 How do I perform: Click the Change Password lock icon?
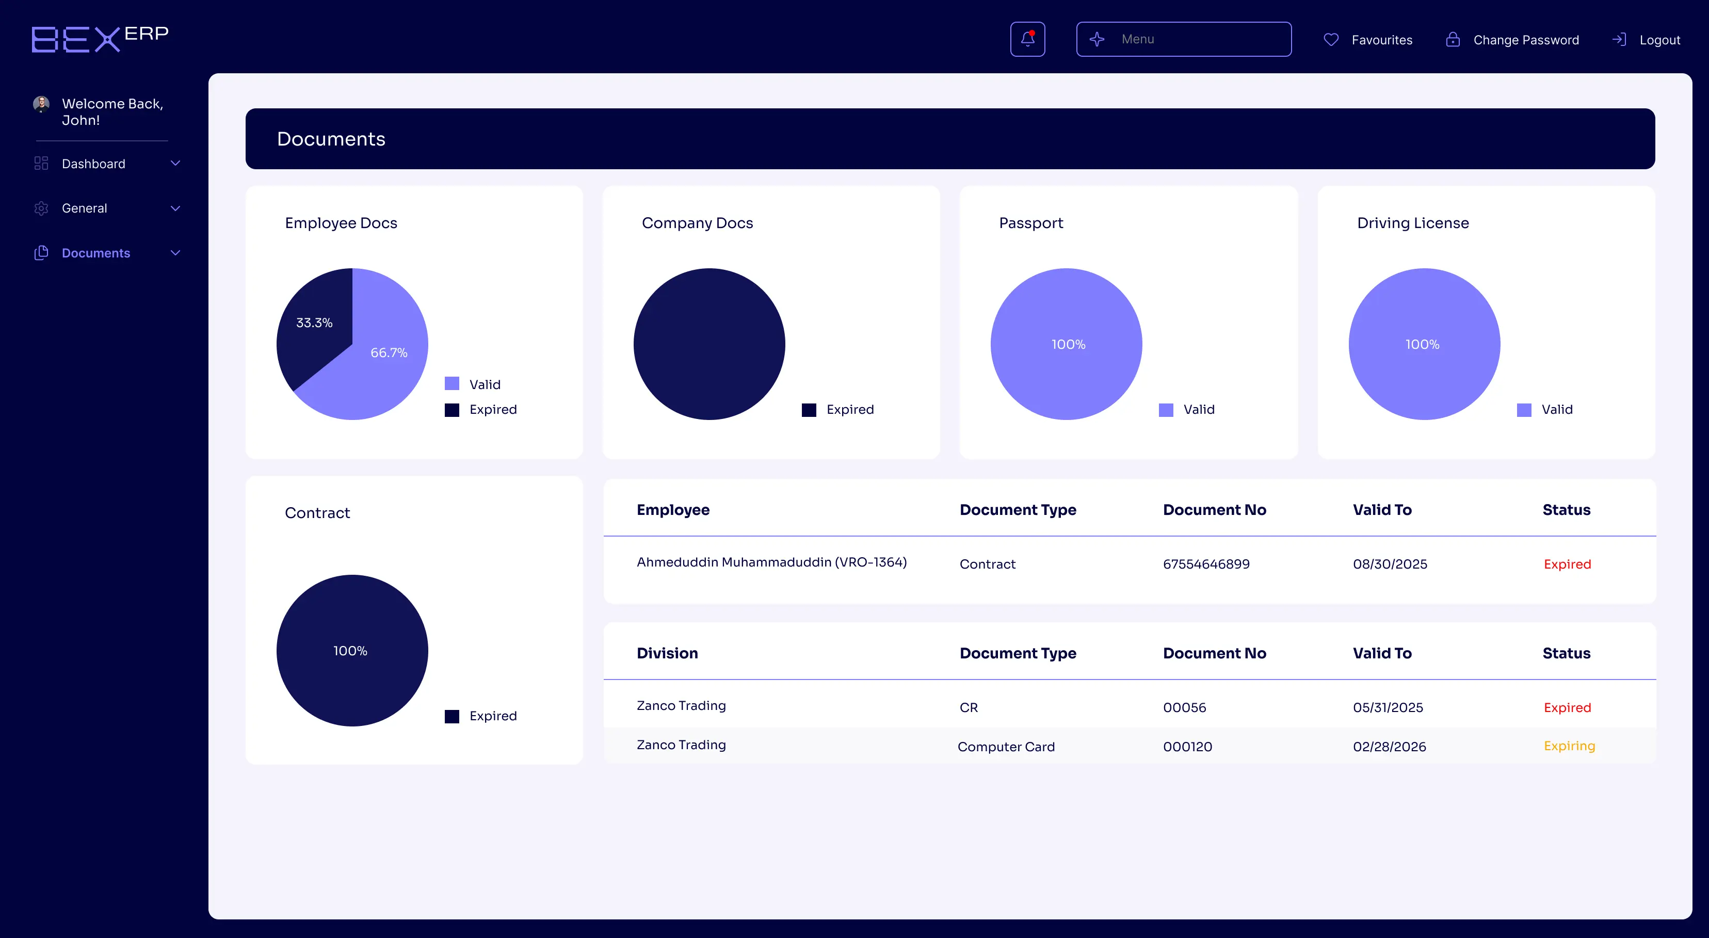coord(1453,40)
